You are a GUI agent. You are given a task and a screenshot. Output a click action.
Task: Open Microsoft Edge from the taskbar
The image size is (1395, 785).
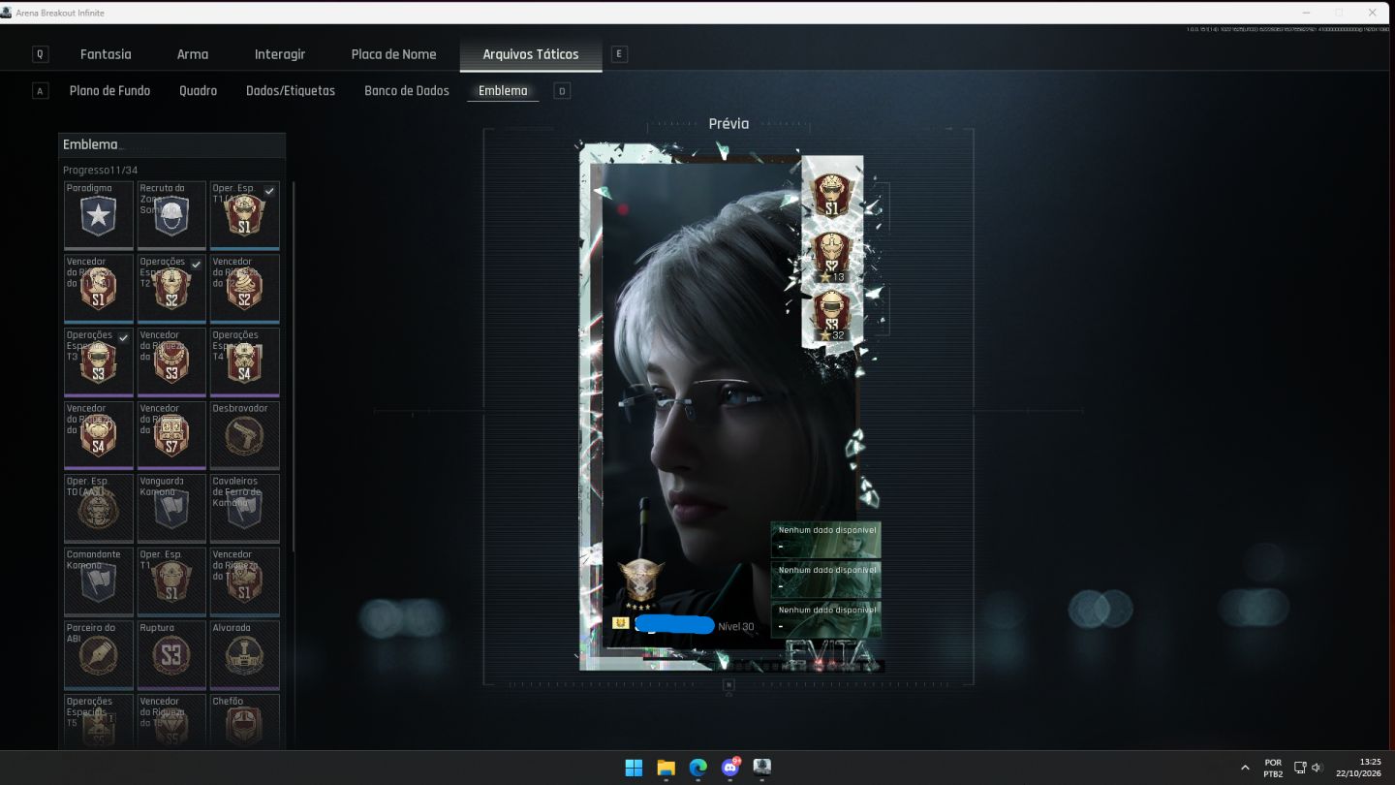coord(698,768)
